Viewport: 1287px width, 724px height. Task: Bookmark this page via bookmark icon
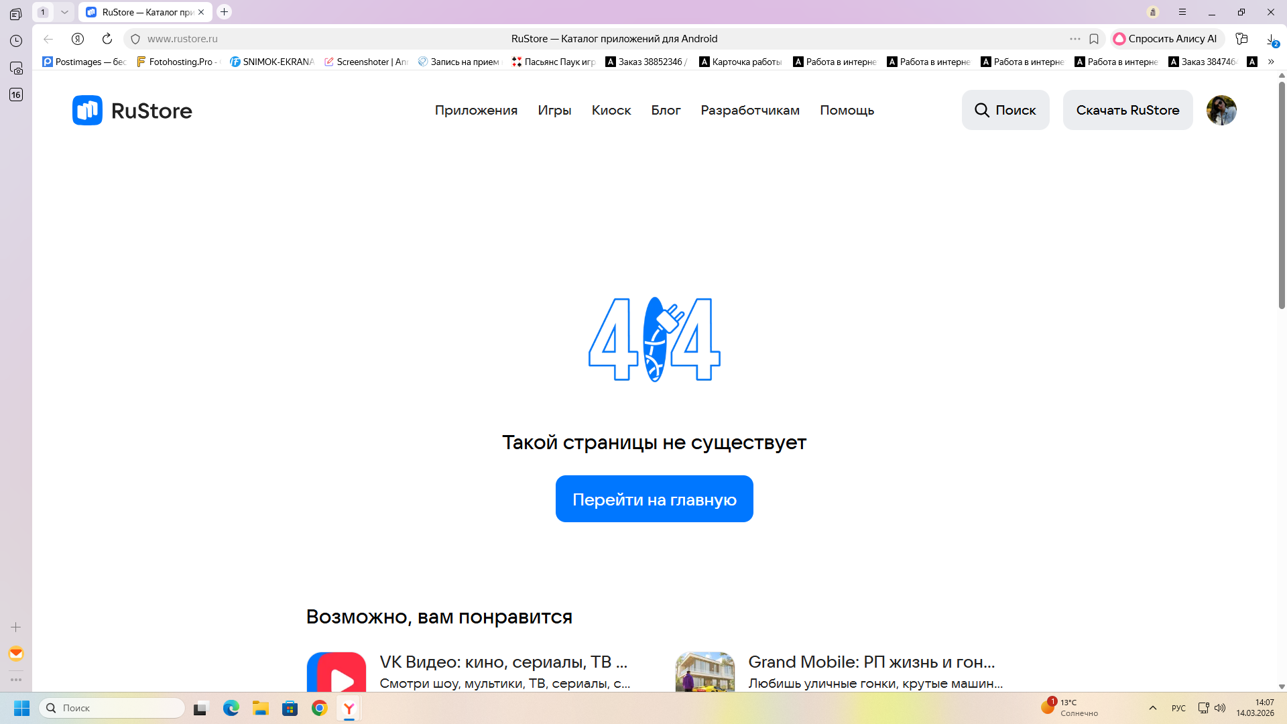click(1094, 39)
